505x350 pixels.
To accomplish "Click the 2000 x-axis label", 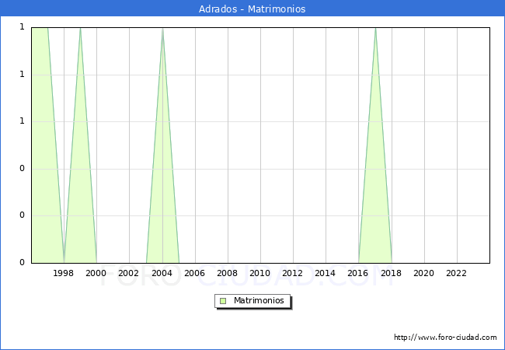I will [96, 273].
